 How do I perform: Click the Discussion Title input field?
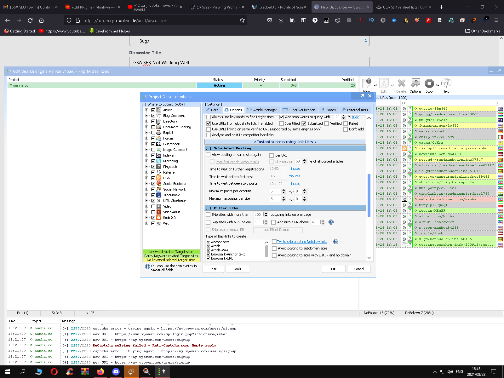click(249, 62)
